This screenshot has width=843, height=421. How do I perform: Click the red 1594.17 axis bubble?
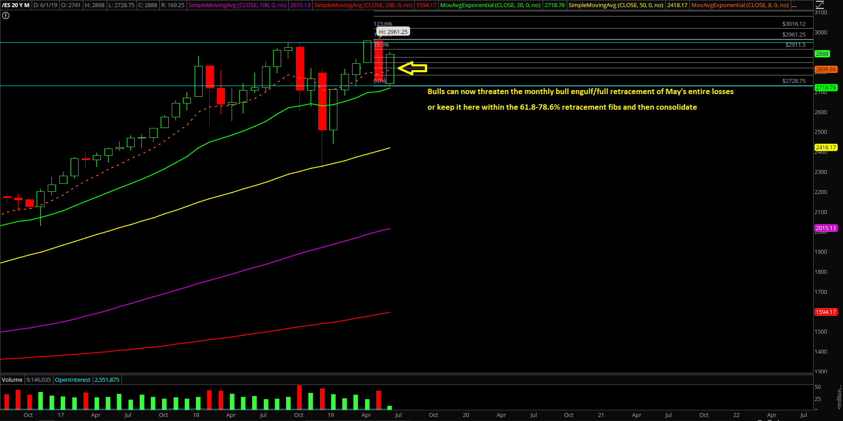click(x=826, y=312)
